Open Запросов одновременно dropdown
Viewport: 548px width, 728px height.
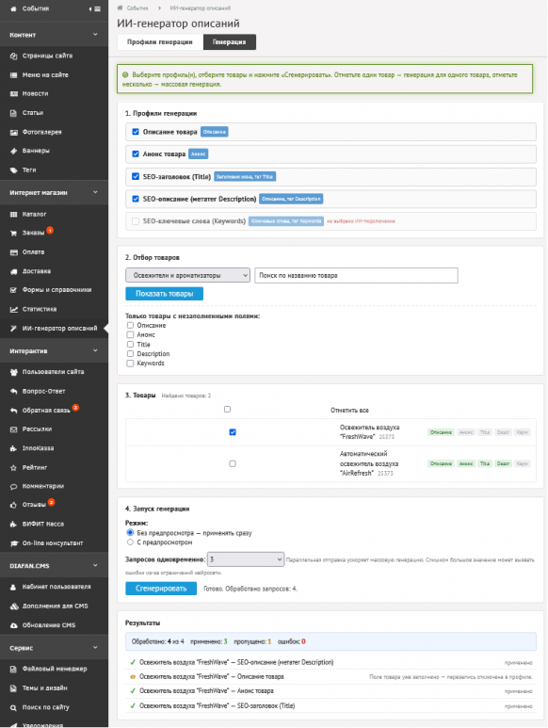coord(246,559)
